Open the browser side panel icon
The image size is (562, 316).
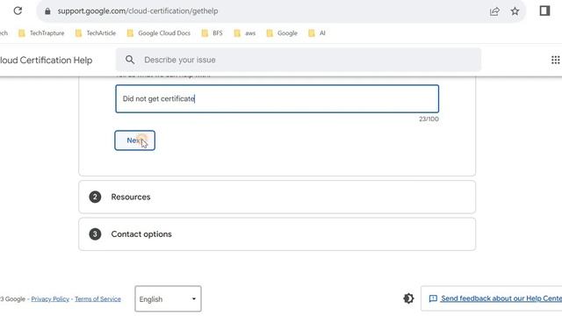coord(544,11)
